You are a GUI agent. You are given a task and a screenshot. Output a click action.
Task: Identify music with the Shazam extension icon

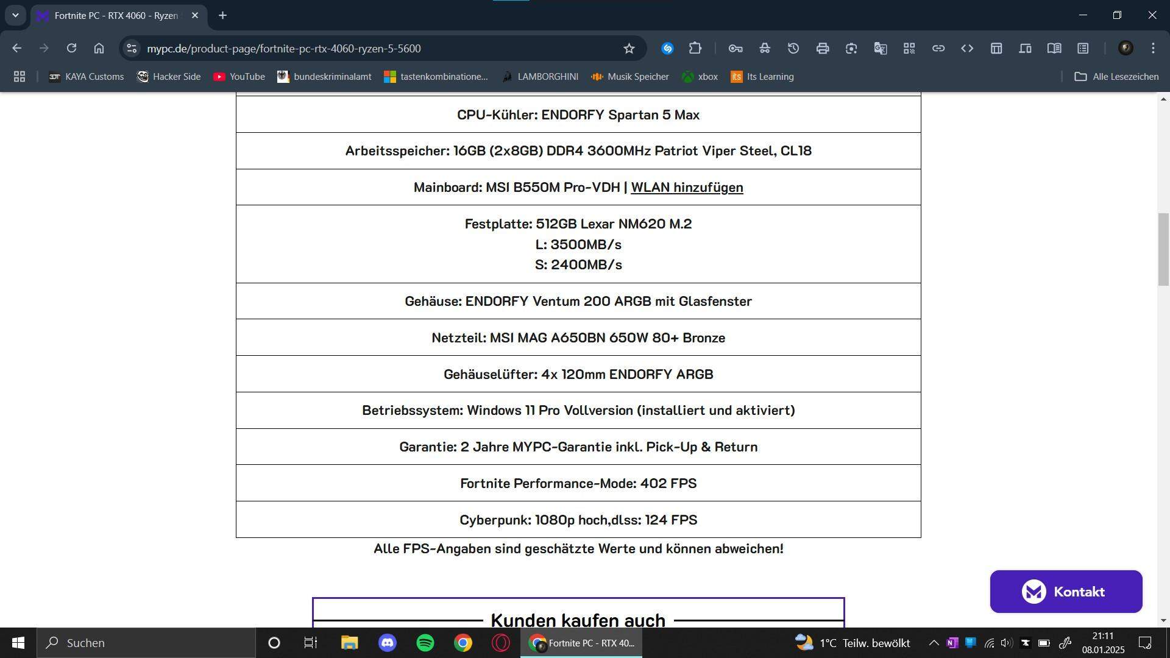pos(668,48)
